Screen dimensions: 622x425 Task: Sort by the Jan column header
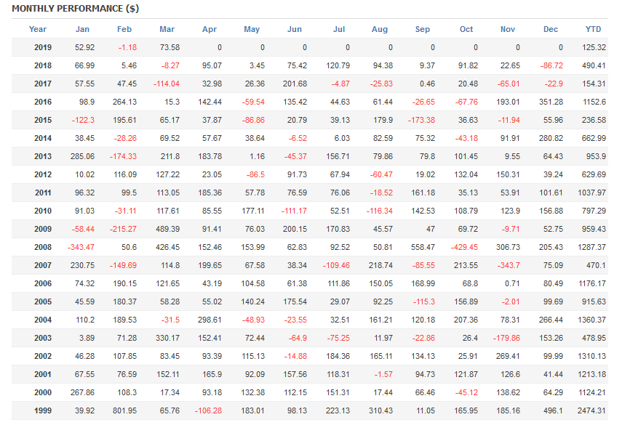click(83, 29)
